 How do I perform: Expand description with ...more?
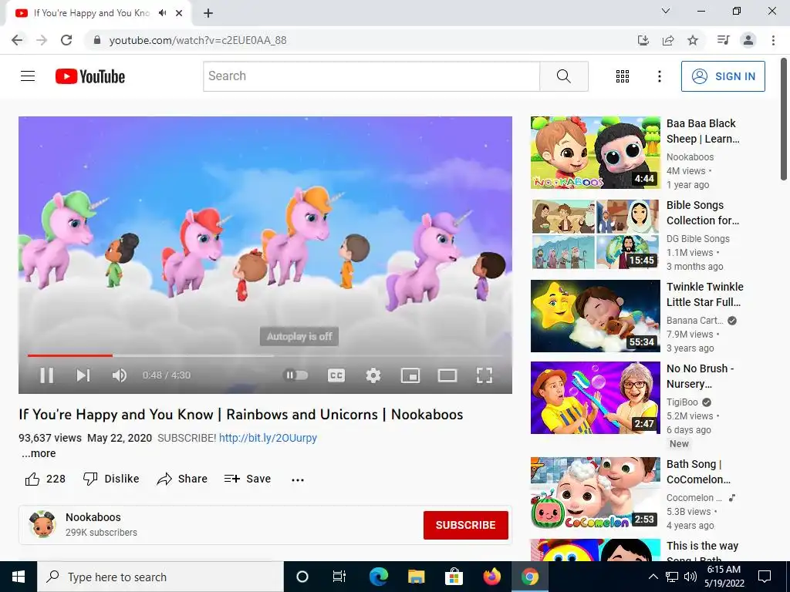pos(39,453)
